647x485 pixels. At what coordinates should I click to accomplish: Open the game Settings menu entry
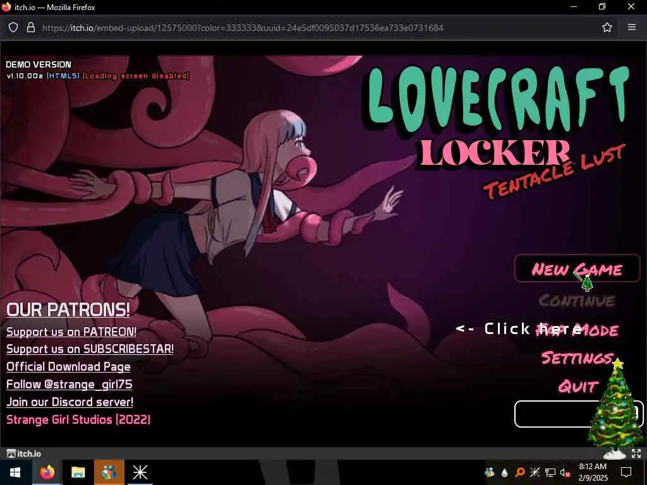577,357
